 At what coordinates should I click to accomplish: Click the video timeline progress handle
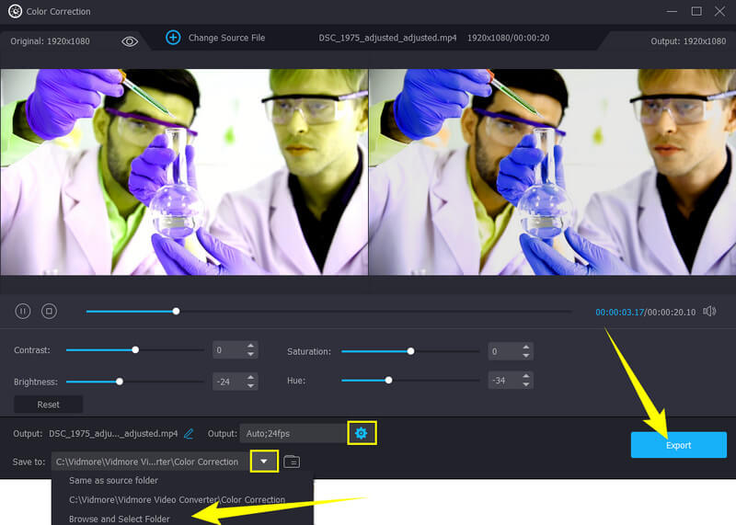[176, 312]
